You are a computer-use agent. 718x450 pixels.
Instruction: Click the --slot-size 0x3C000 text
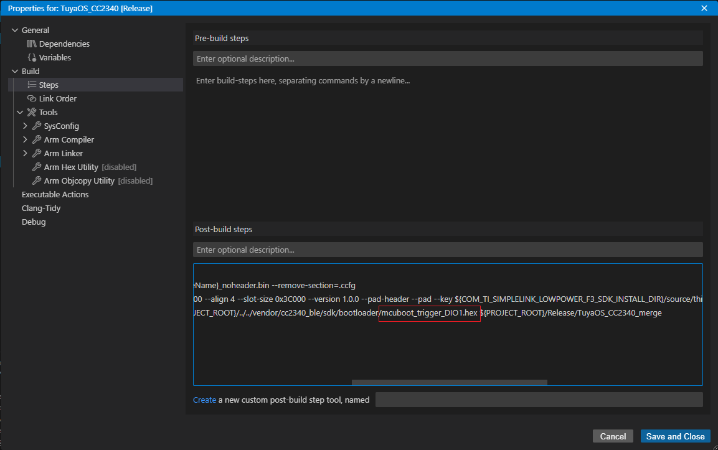(x=271, y=299)
